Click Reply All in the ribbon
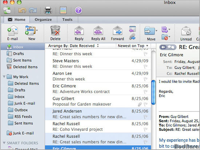Image resolution: width=200 pixels, height=150 pixels. click(98, 33)
